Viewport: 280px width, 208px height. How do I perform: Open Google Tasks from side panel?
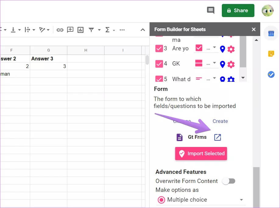[271, 74]
